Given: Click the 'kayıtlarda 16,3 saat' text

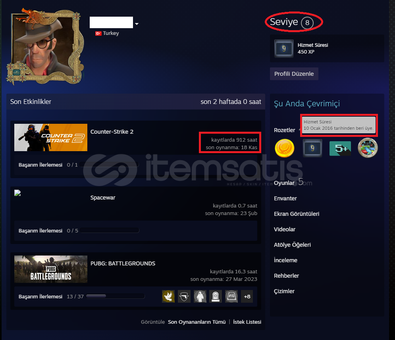Looking at the screenshot, I should (233, 271).
